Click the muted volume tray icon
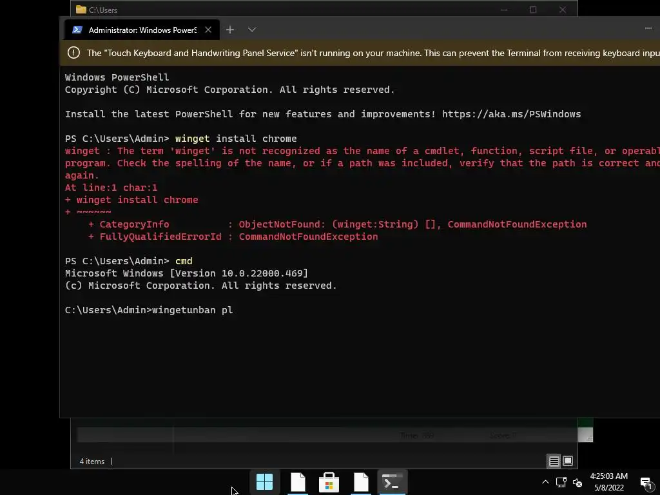 (x=577, y=482)
